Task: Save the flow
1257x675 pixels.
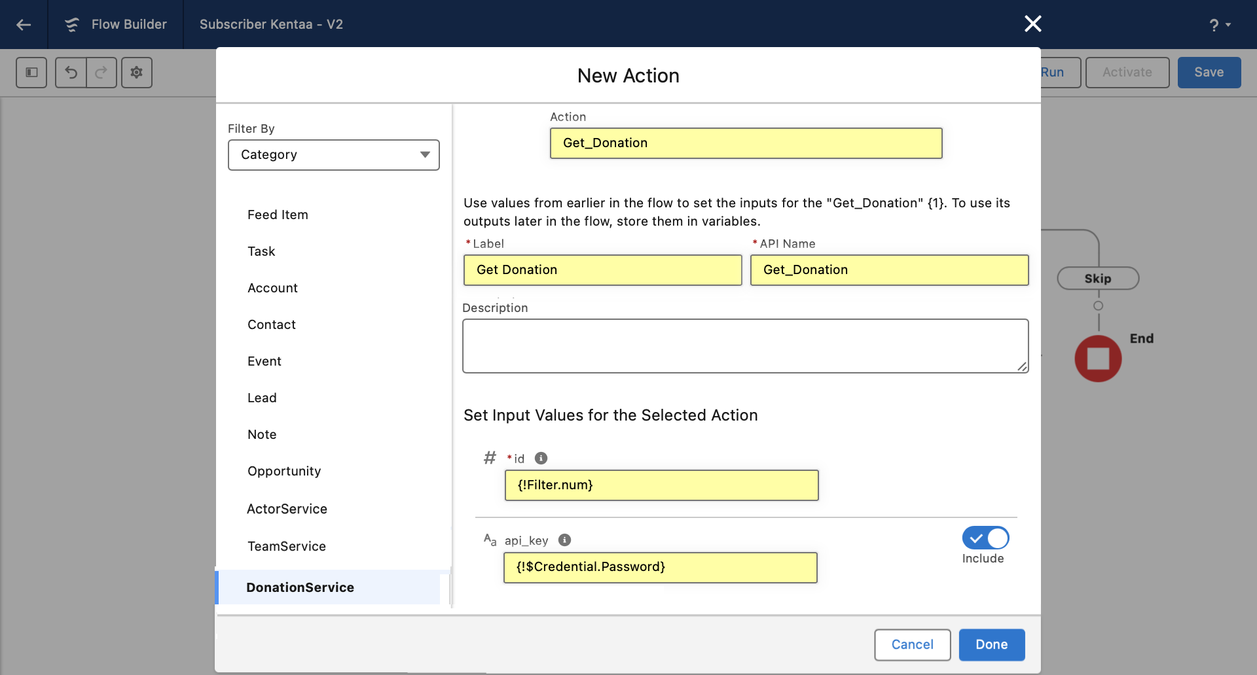Action: point(1209,72)
